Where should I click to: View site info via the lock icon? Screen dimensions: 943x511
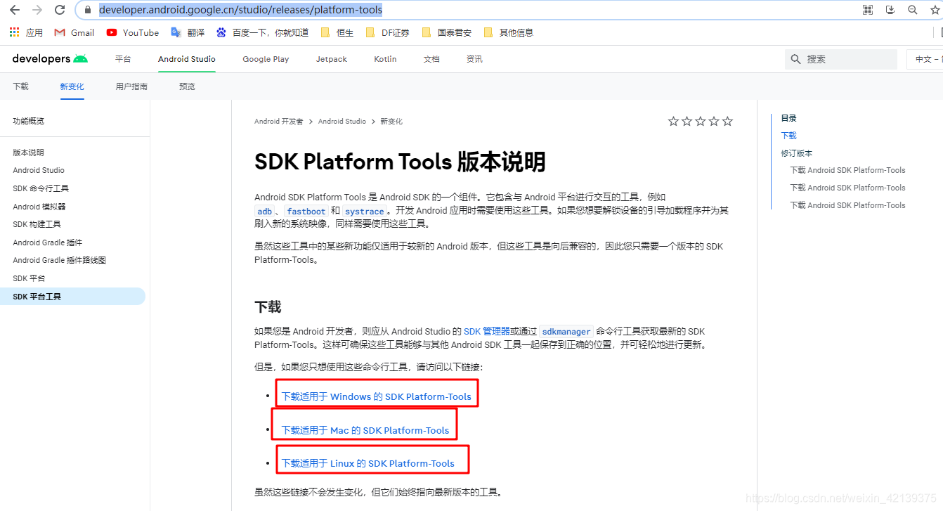(88, 10)
